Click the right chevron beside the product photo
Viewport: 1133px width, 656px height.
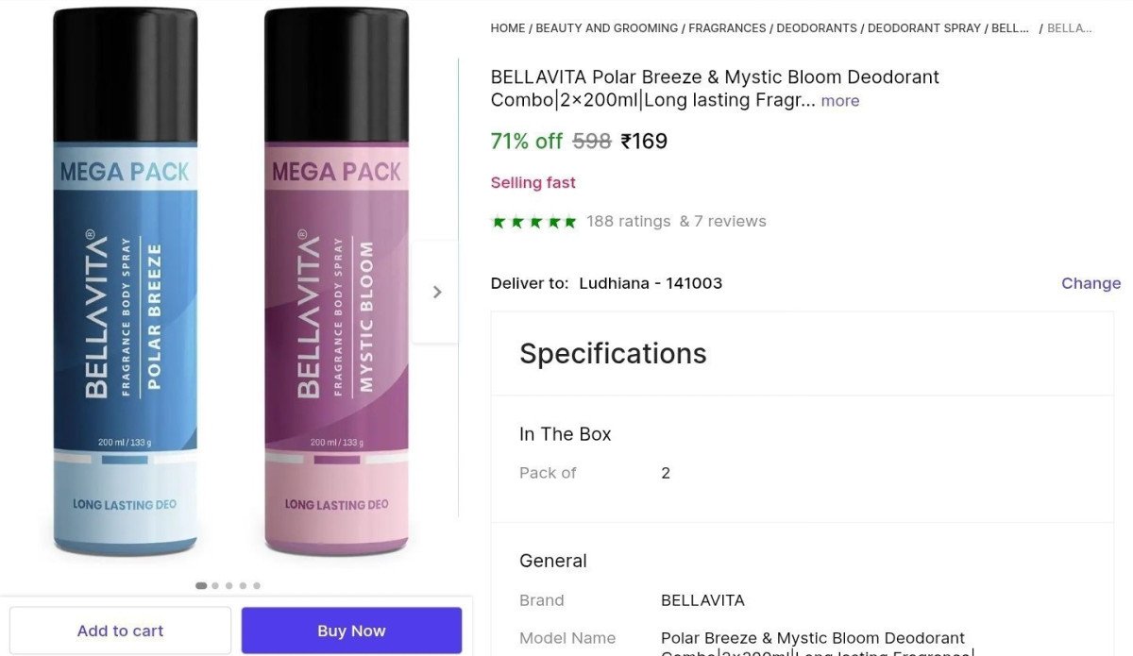435,292
